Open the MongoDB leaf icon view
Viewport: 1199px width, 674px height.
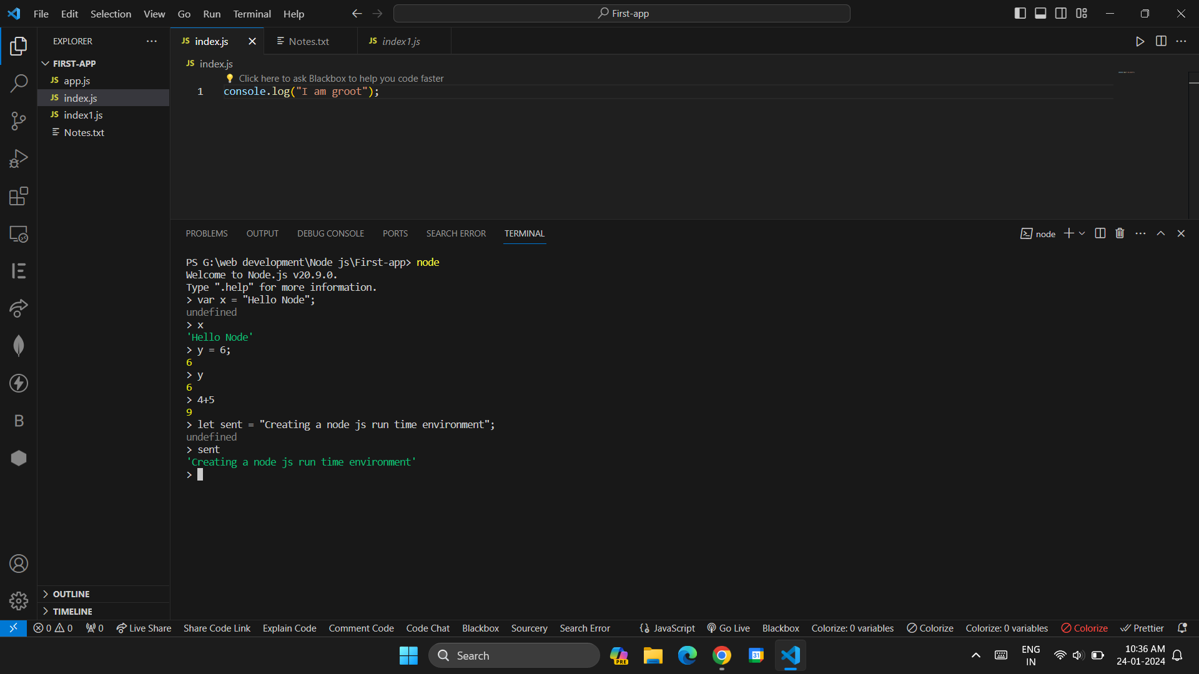point(19,346)
